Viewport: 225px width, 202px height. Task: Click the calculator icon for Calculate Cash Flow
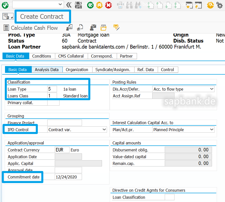click(6, 28)
